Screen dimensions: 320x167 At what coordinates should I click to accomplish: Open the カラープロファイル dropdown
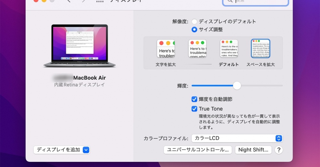237,138
